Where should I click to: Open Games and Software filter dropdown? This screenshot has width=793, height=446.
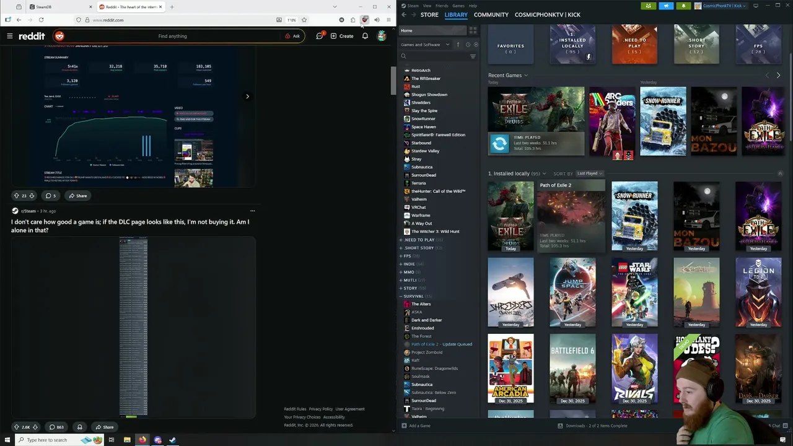tap(425, 45)
